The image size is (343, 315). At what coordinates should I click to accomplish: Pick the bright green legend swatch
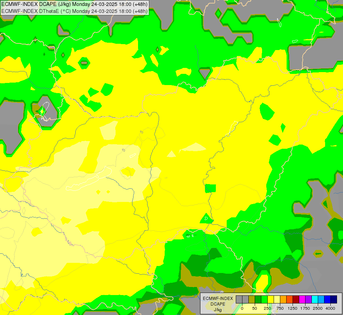click(264, 299)
